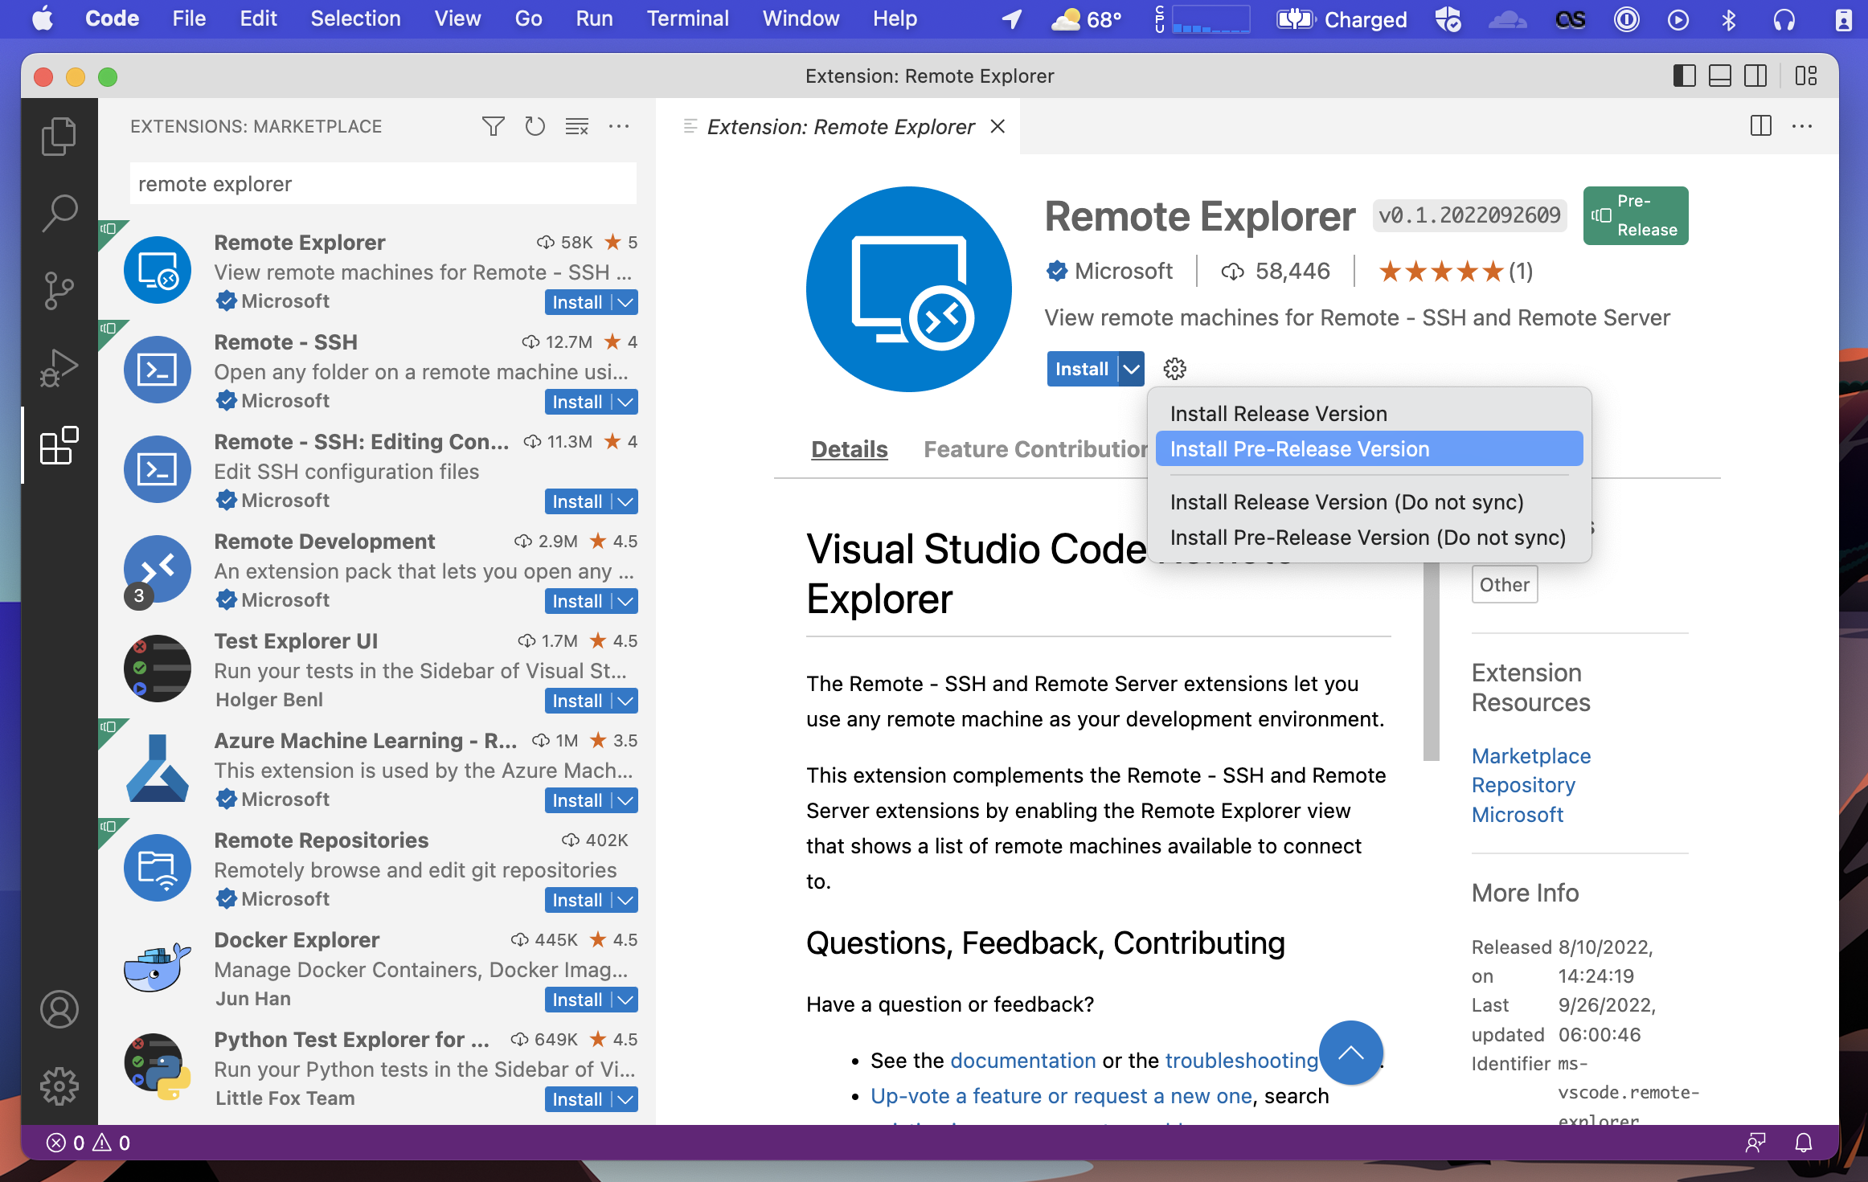This screenshot has width=1868, height=1182.
Task: Install the Remote - SSH: Editing Config extension
Action: click(x=577, y=501)
